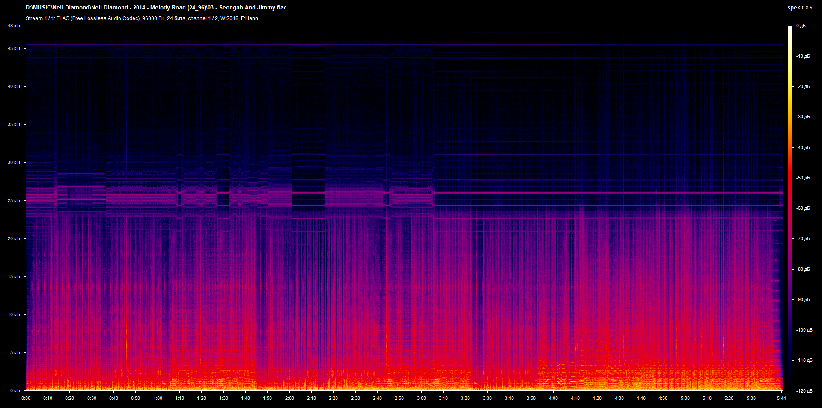Click the -120 дБ scale label
The image size is (822, 408).
804,391
